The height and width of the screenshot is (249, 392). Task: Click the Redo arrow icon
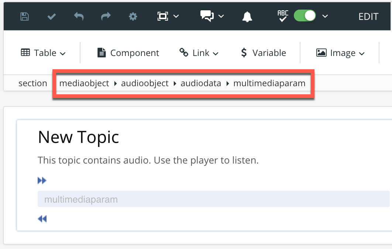[106, 16]
